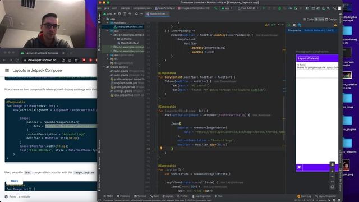Click Report a mistake link
359x202 pixels.
tap(20, 196)
